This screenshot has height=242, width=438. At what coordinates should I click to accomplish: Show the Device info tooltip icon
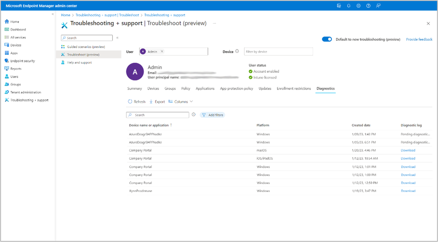tap(237, 51)
